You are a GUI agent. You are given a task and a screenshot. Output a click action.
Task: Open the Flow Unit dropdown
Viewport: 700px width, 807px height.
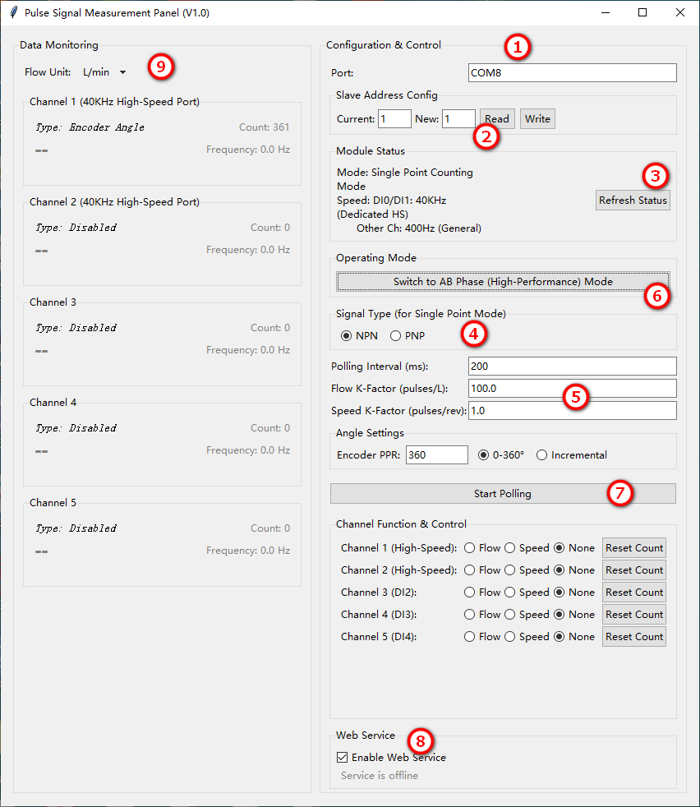click(104, 71)
